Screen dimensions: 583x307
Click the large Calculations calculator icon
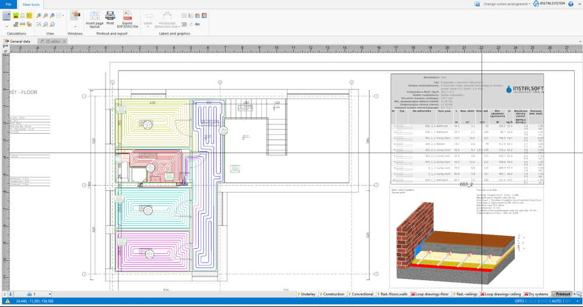[x=6, y=16]
